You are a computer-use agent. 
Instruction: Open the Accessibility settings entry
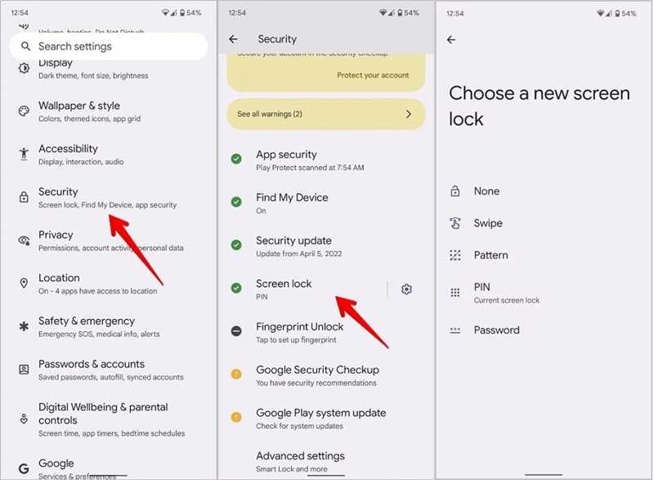click(x=109, y=155)
